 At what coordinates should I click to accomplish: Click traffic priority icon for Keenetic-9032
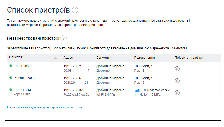coord(177,81)
